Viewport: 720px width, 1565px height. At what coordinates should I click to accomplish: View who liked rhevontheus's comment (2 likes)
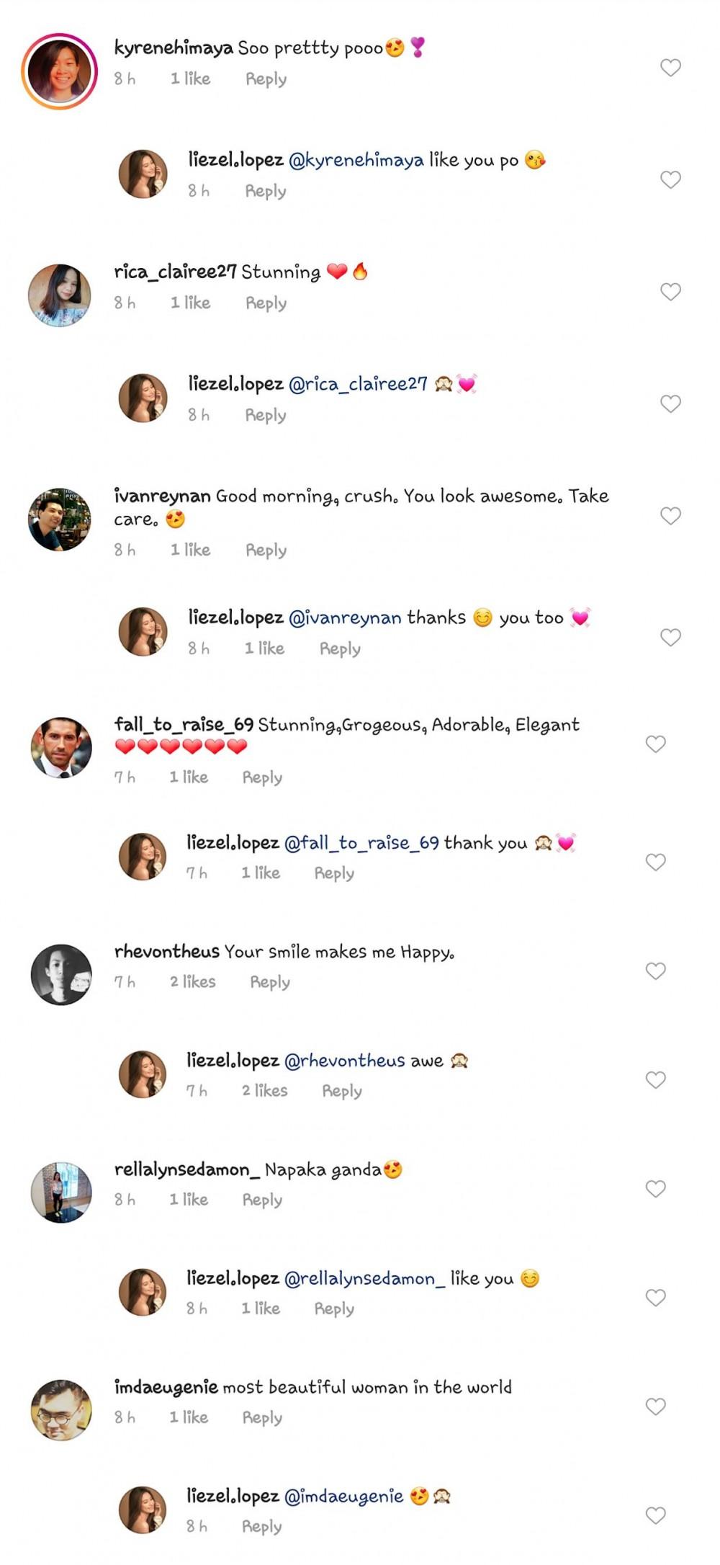[193, 982]
